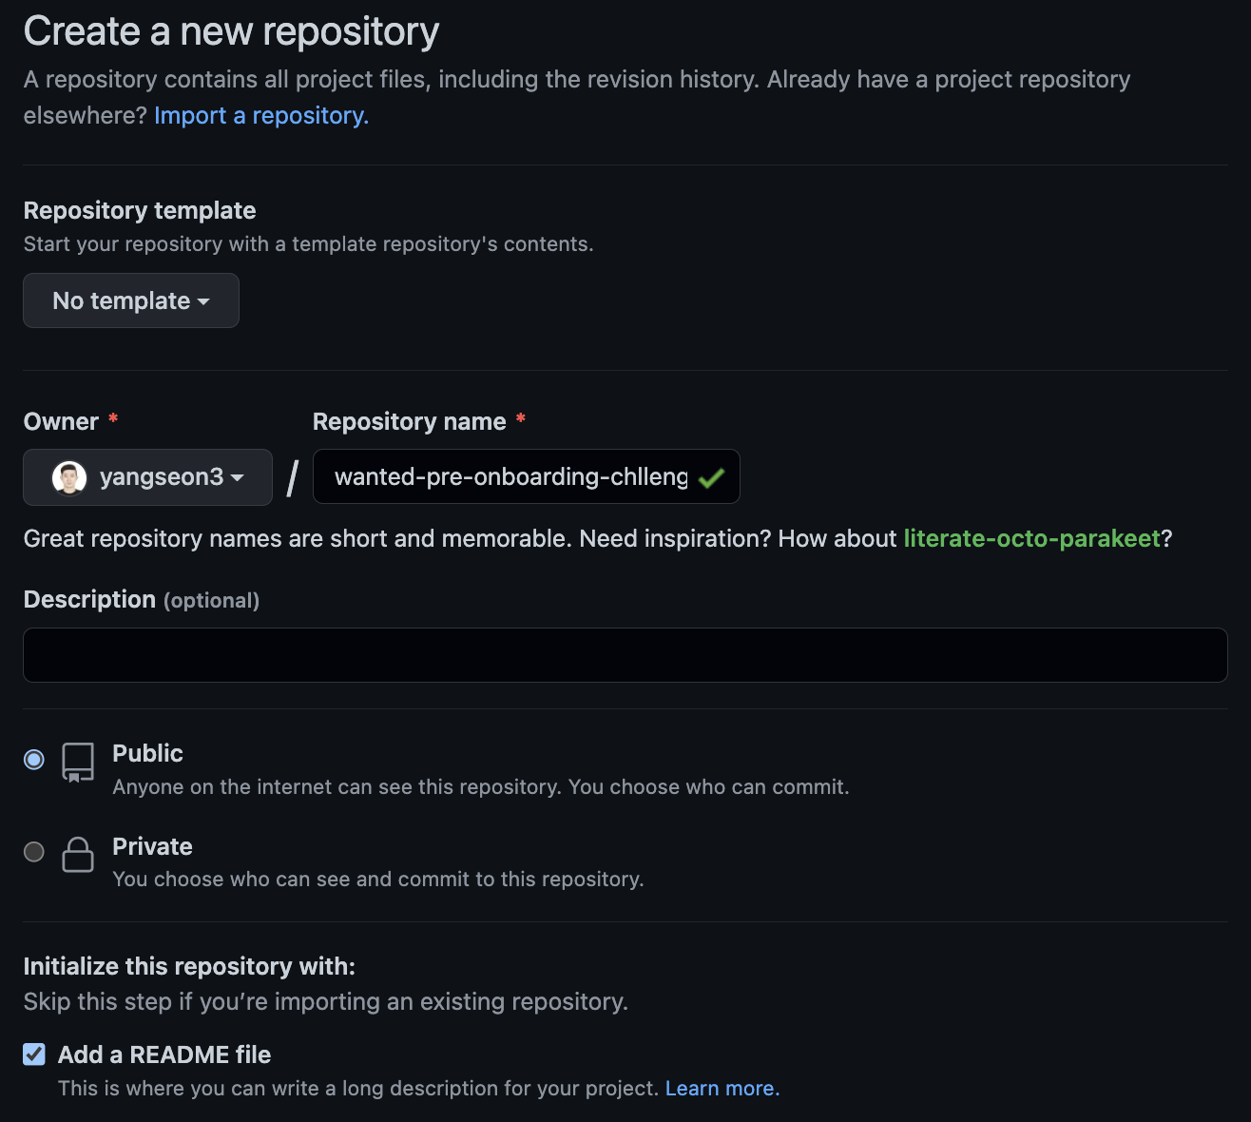Click the Repository name field label
The image size is (1251, 1122).
[410, 421]
